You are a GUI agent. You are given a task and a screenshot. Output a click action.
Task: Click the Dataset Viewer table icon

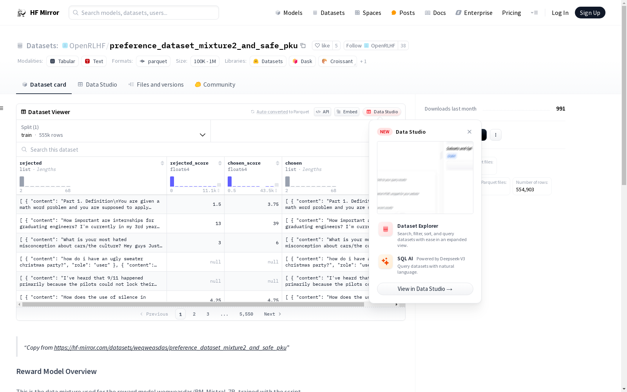24,112
